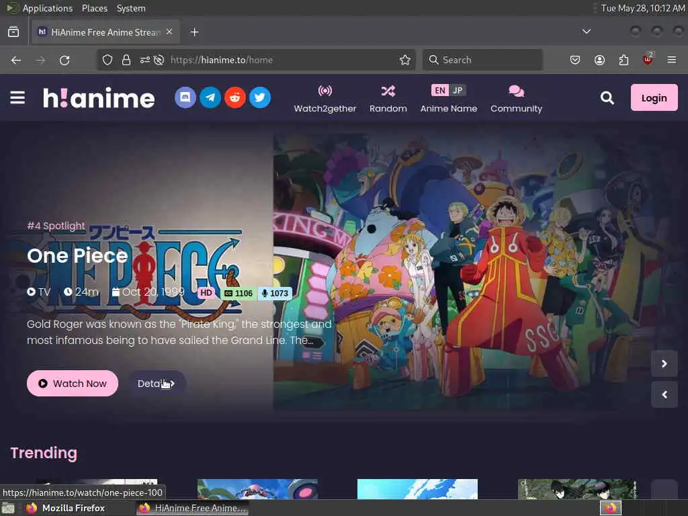Viewport: 688px width, 516px height.
Task: Click the Watch Now button for One Piece
Action: [x=73, y=384]
